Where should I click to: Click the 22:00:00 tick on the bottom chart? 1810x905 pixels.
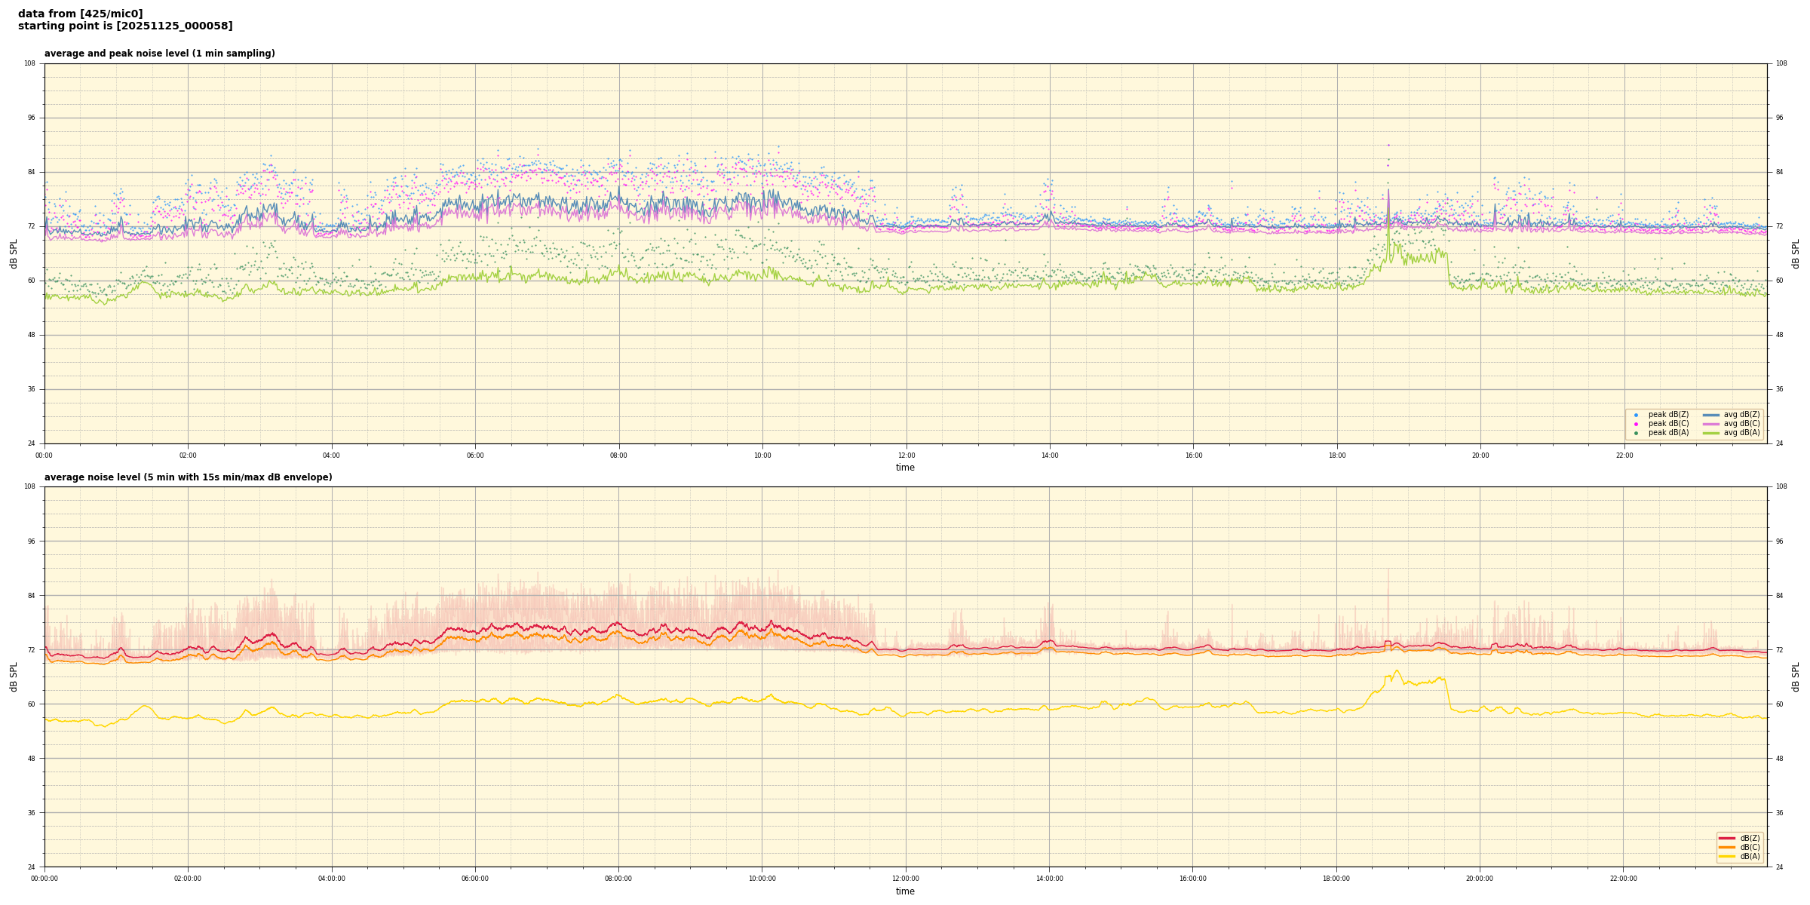[1623, 879]
